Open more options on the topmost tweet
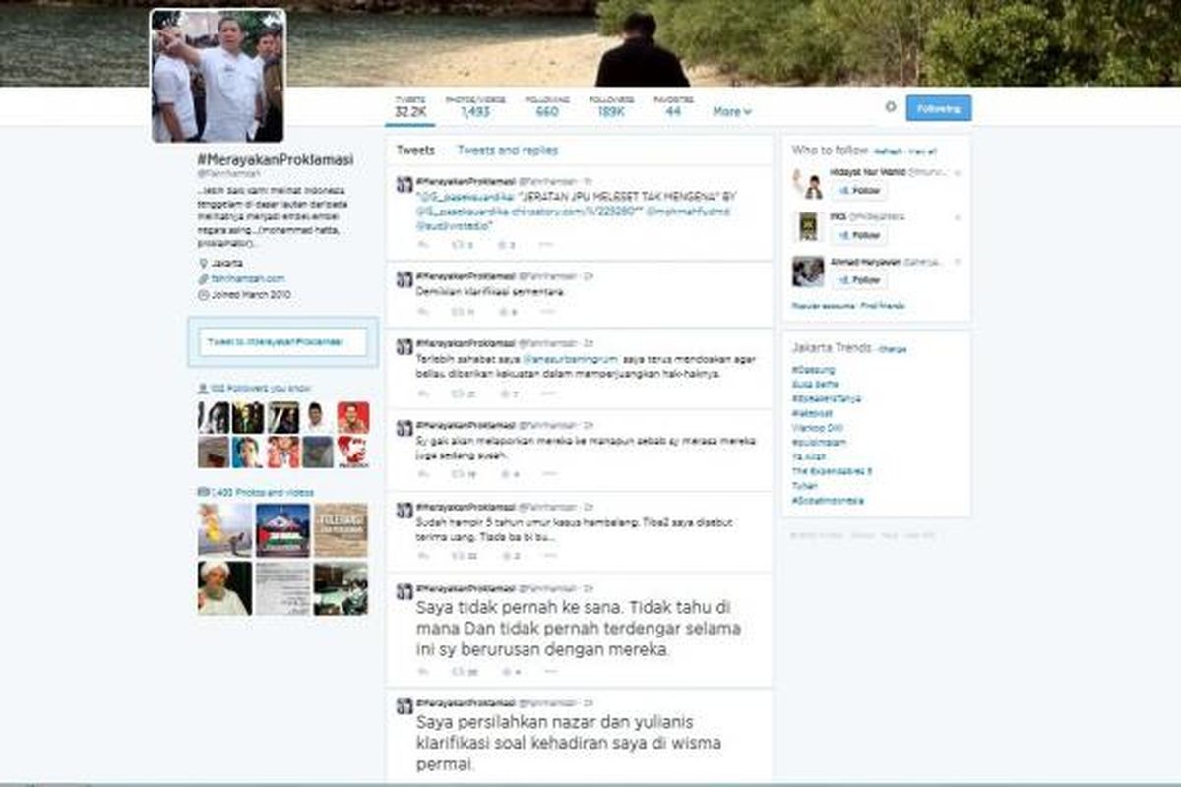Viewport: 1181px width, 787px height. [x=547, y=245]
